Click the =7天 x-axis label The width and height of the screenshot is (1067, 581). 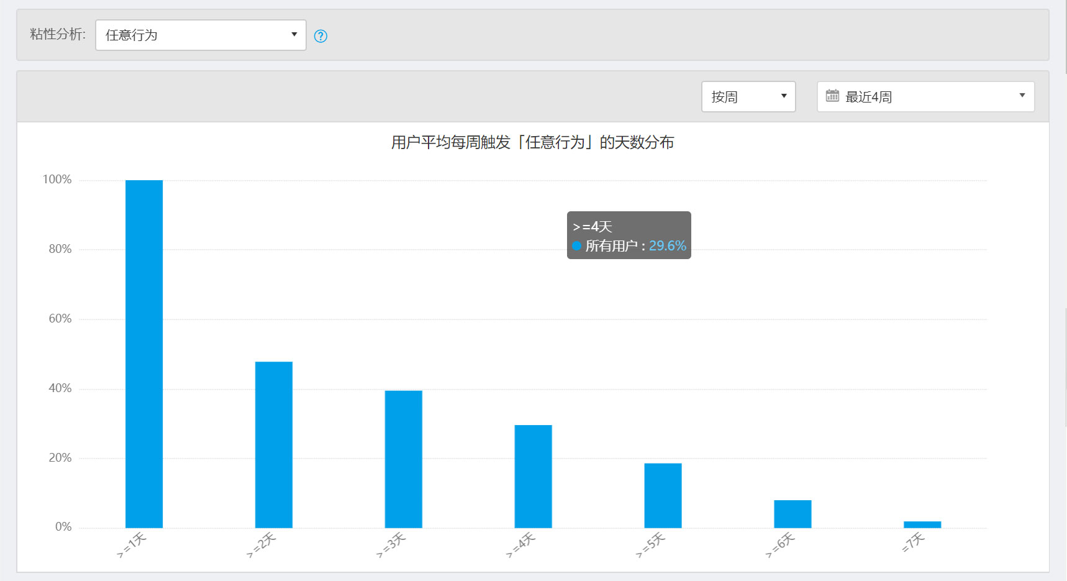pyautogui.click(x=914, y=543)
